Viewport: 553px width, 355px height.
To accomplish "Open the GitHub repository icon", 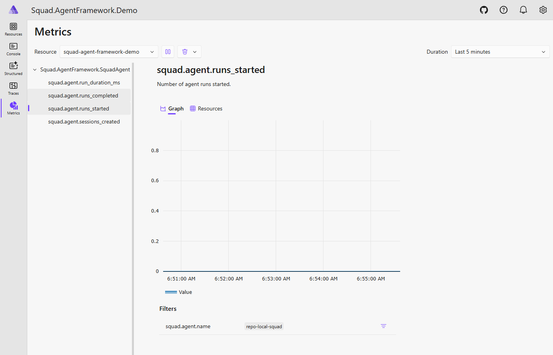I will click(484, 10).
